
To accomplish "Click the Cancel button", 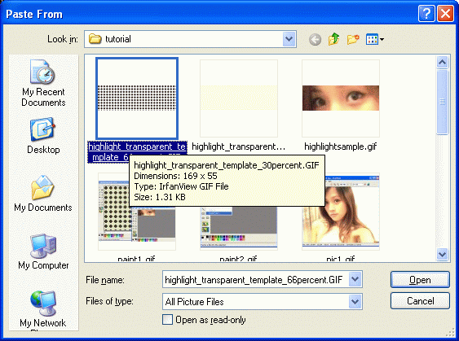I will pyautogui.click(x=420, y=300).
